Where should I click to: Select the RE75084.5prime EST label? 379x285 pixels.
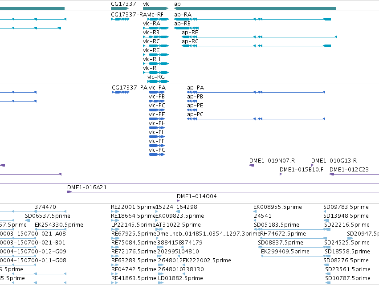coord(134,242)
